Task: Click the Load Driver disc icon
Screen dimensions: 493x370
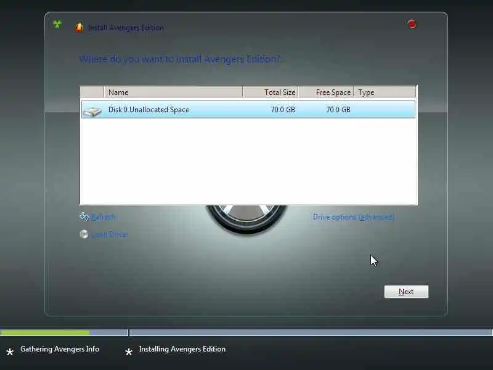Action: 84,234
